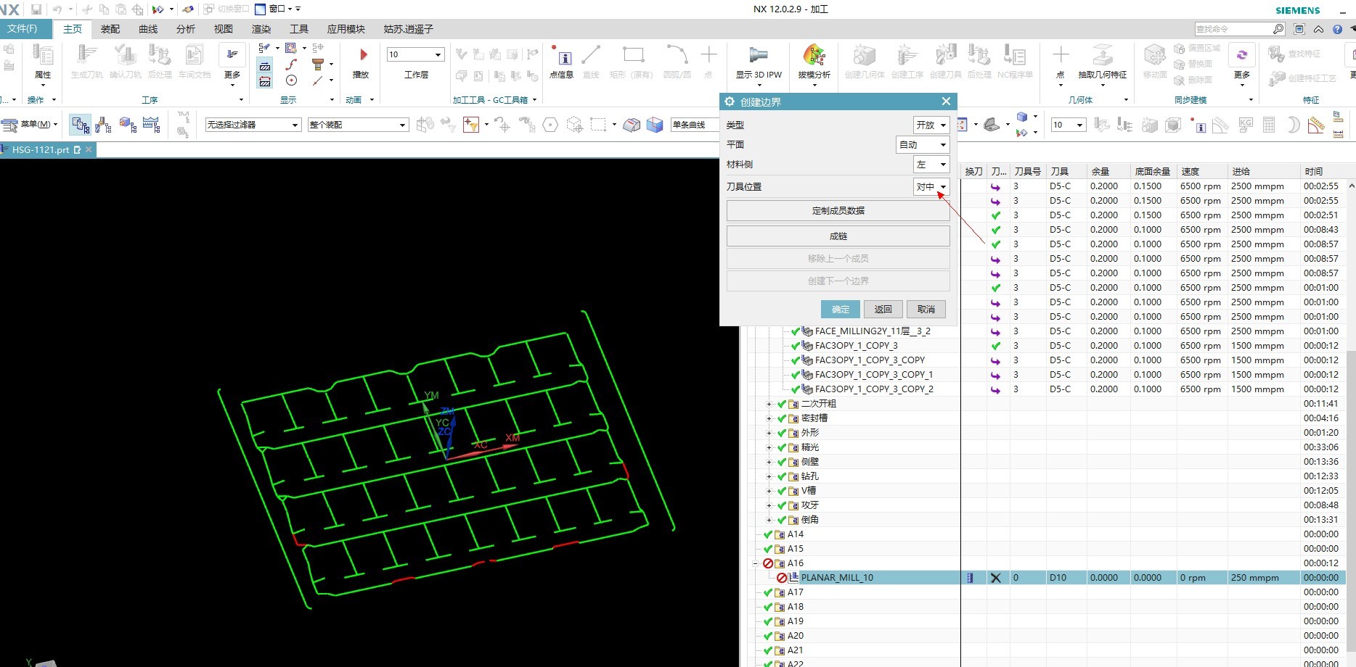Select the A14 program group

[795, 534]
